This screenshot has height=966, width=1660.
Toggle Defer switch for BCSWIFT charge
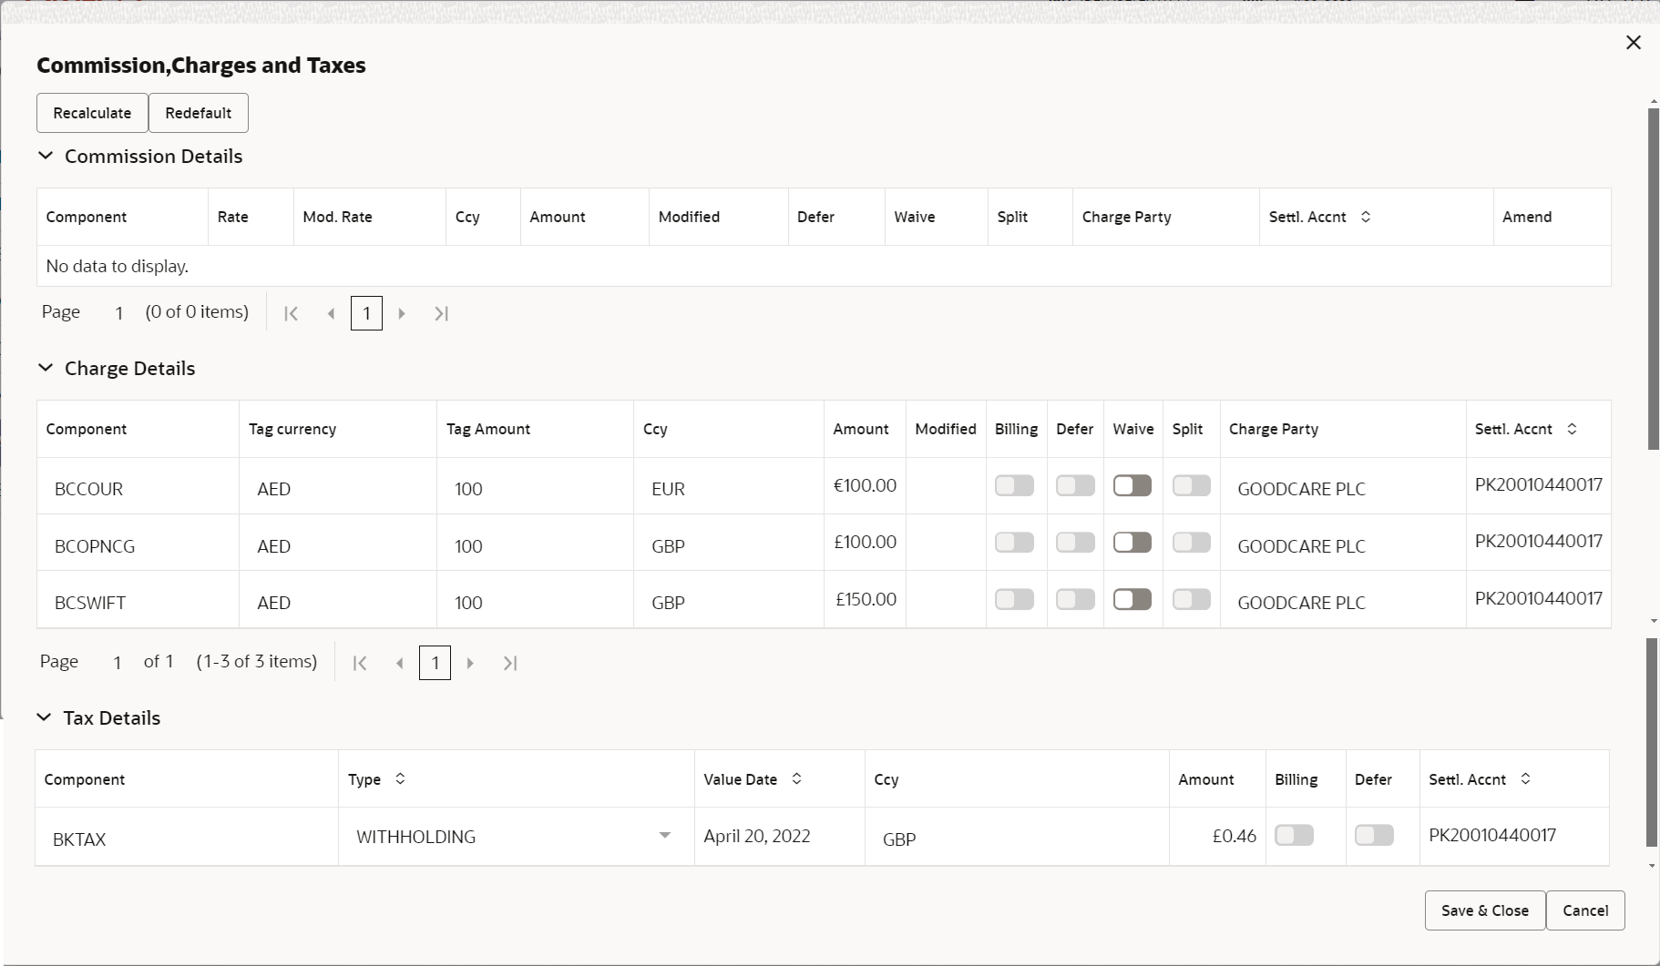(x=1075, y=599)
